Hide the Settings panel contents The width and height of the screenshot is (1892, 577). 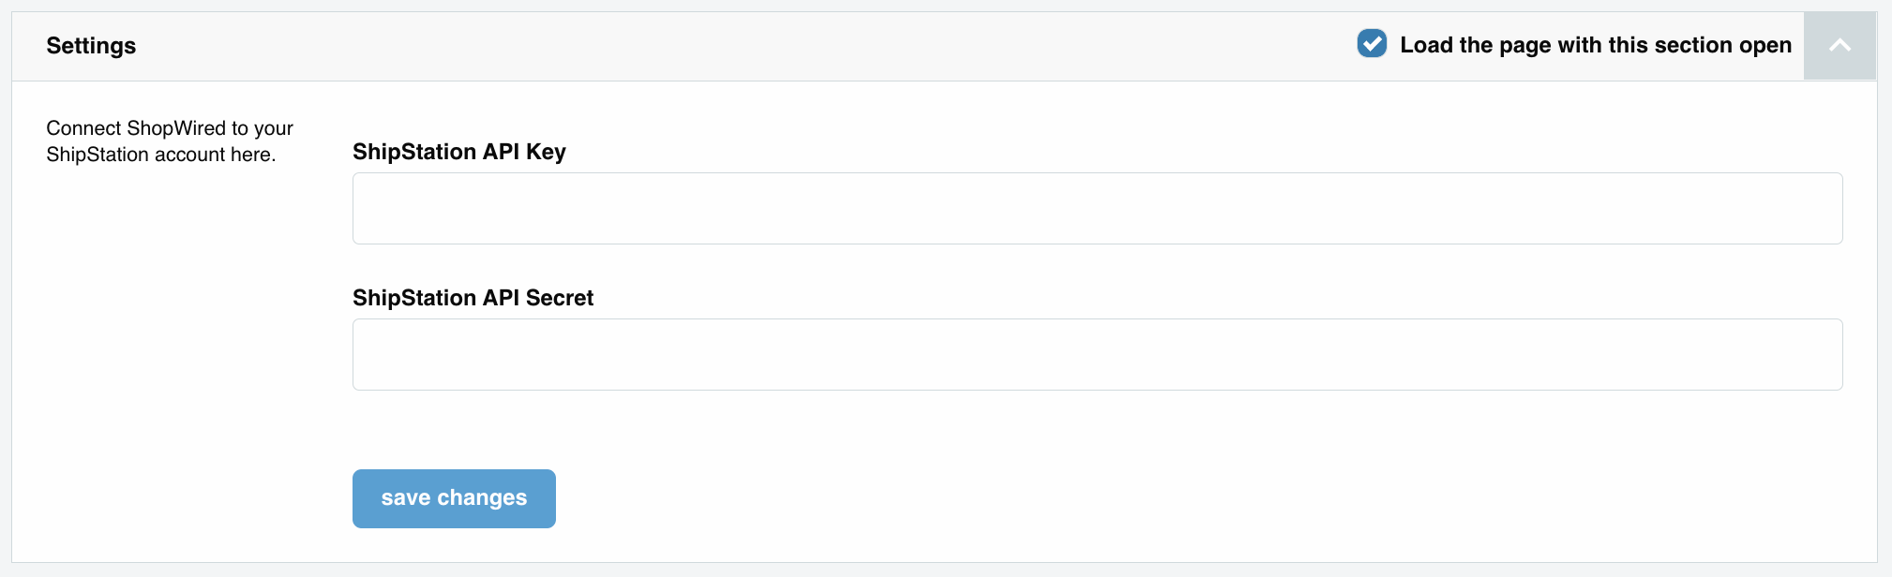1839,46
